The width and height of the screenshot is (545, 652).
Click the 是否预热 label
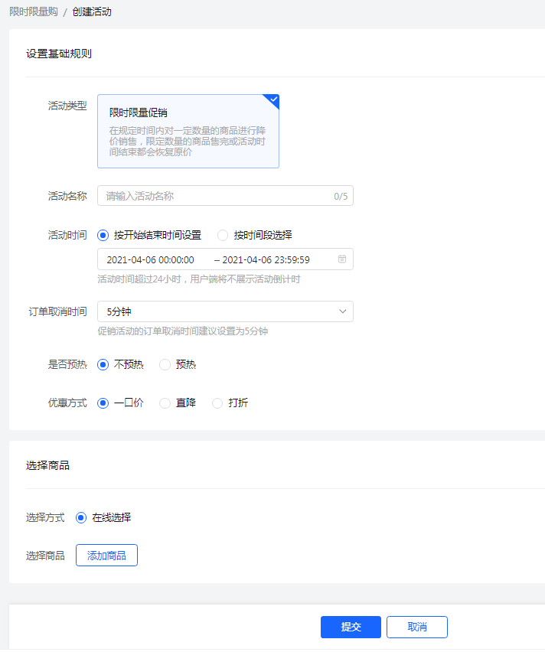67,365
